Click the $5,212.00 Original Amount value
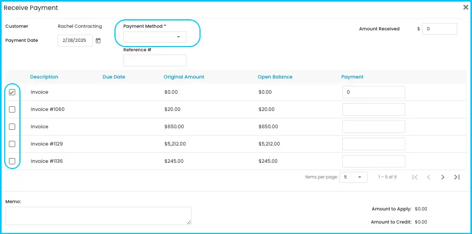472x234 pixels. point(175,144)
